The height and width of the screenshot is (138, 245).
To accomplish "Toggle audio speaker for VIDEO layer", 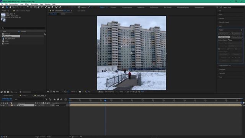I will pos(3,105).
